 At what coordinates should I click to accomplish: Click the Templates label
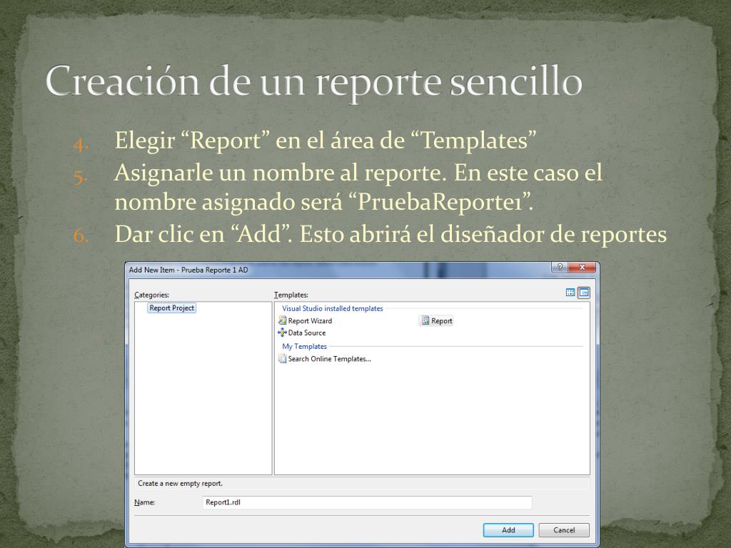(291, 295)
